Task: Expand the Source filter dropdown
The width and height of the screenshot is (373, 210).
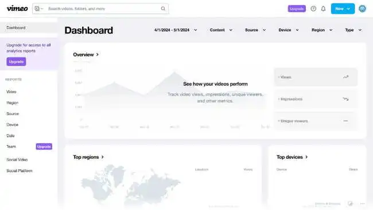Action: pyautogui.click(x=255, y=30)
